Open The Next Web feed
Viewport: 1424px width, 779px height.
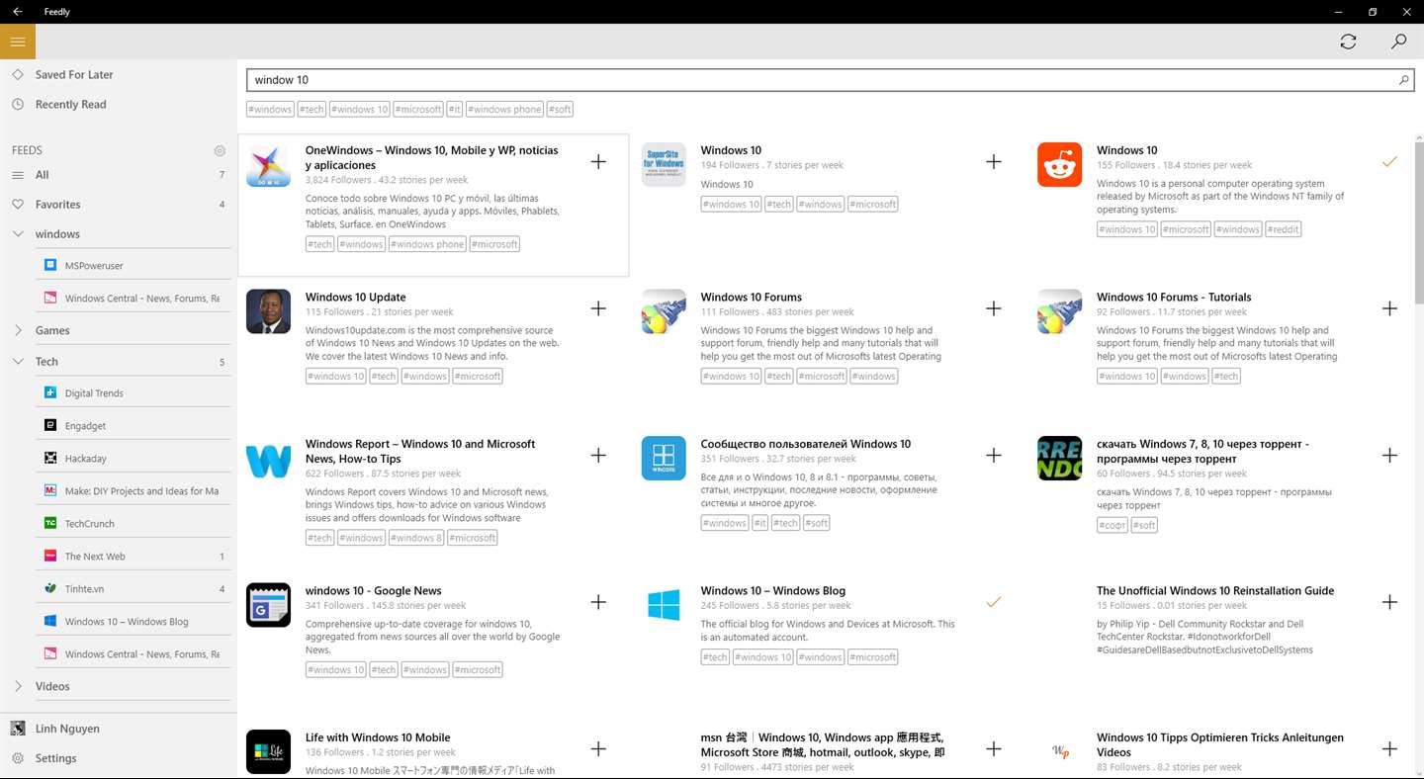(x=95, y=557)
